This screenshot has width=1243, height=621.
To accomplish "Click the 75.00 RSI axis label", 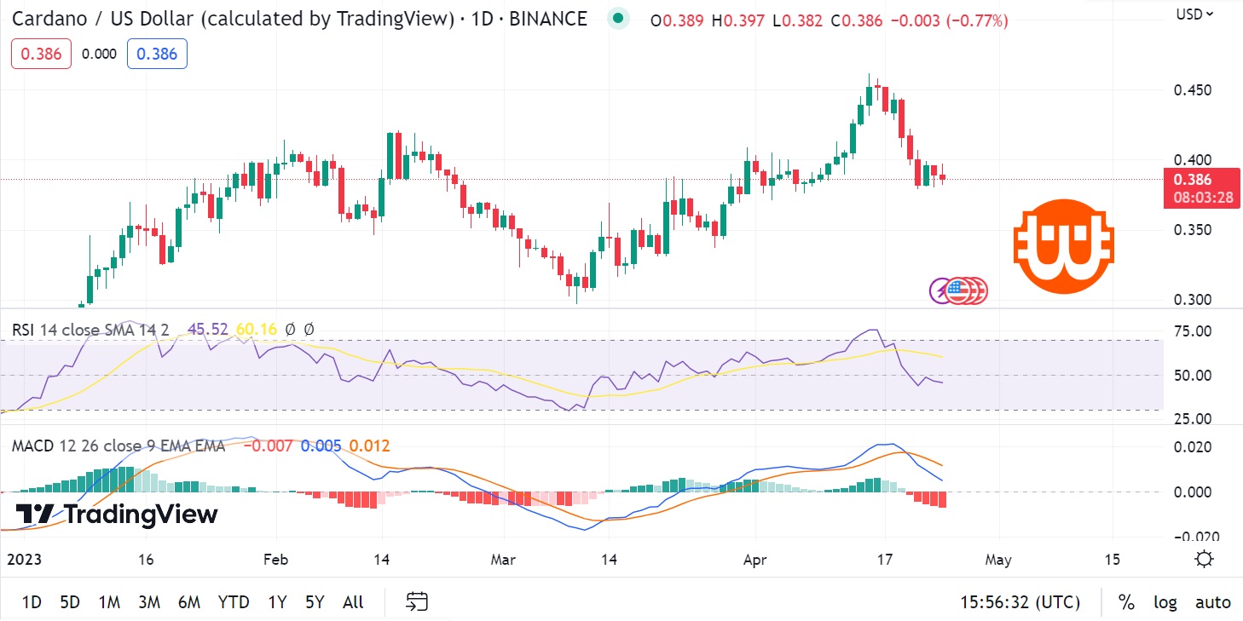I will pyautogui.click(x=1194, y=331).
